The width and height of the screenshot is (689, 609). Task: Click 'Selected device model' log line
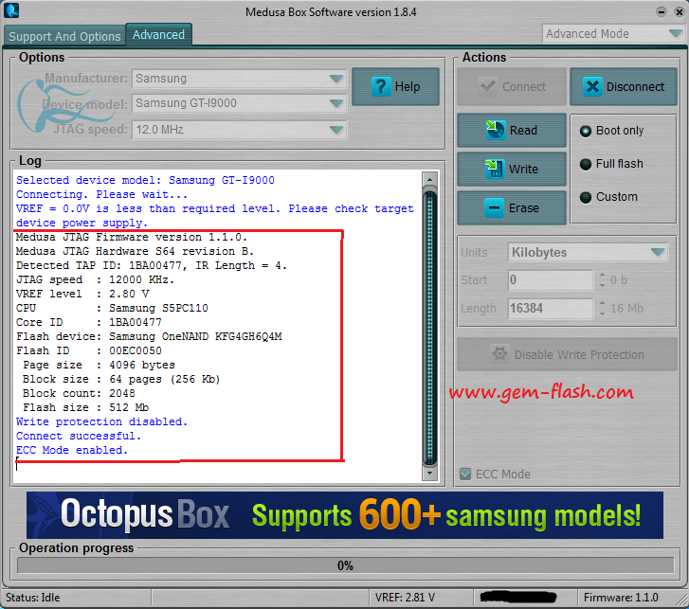click(145, 180)
